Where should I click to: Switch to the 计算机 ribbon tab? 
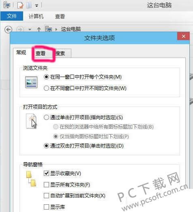click(36, 16)
